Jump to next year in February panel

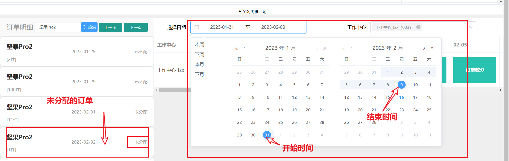coord(432,48)
